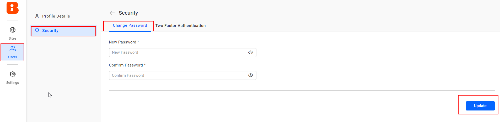Open Settings via the gear icon
The image size is (500, 122).
tap(13, 74)
